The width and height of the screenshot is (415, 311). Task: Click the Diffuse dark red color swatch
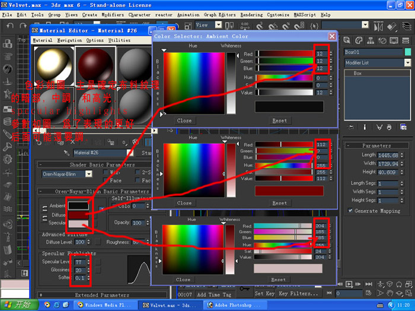click(x=78, y=214)
